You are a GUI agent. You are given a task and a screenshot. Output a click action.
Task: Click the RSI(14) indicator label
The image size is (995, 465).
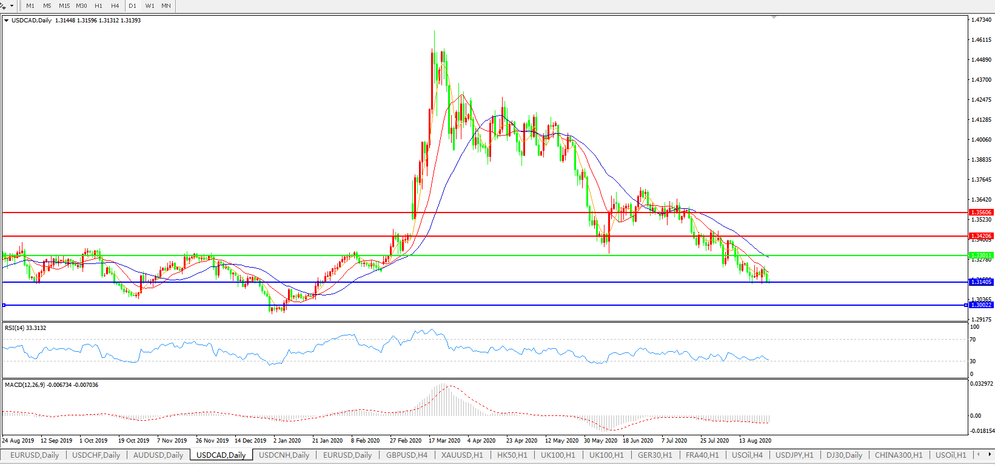[x=25, y=328]
